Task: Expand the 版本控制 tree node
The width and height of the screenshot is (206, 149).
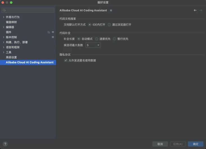Action: point(4,37)
